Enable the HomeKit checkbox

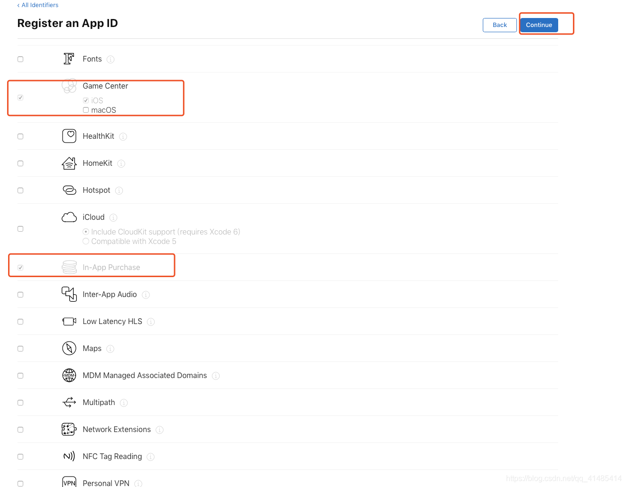point(20,163)
